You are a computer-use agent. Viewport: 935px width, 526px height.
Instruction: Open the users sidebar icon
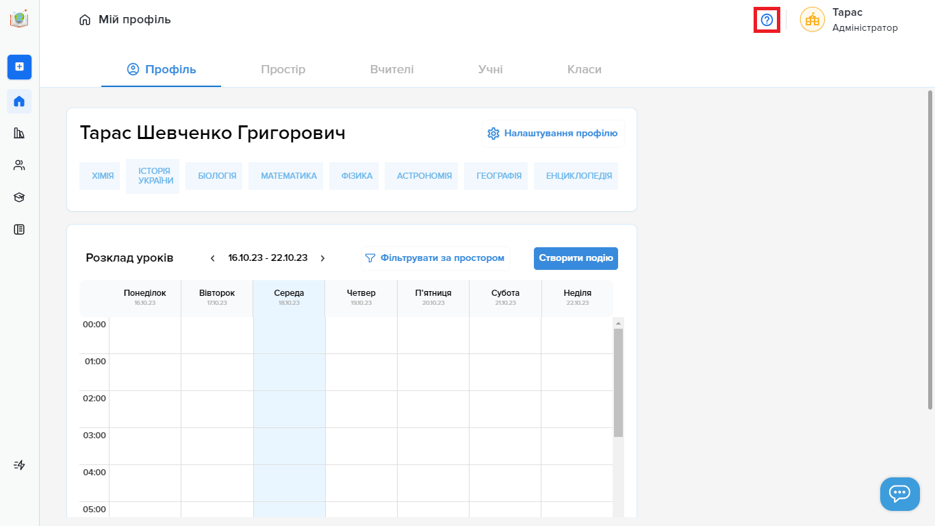[x=19, y=165]
